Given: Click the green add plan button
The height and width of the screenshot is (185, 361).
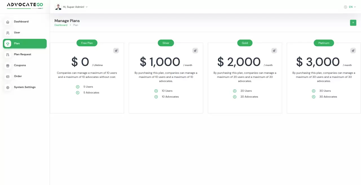Looking at the screenshot, I should point(353,23).
